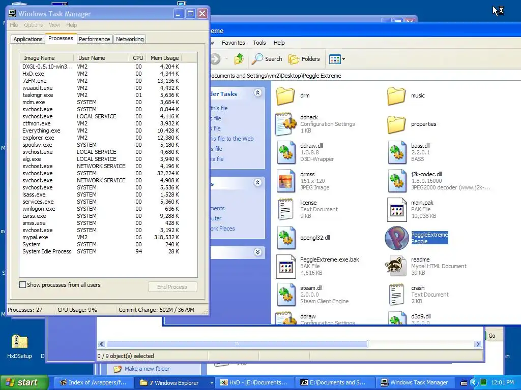Image resolution: width=521 pixels, height=390 pixels.
Task: Select the opengl32.dll file icon
Action: click(x=286, y=238)
